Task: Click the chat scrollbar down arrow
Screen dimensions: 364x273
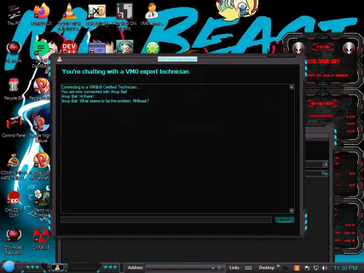Action: 291,210
